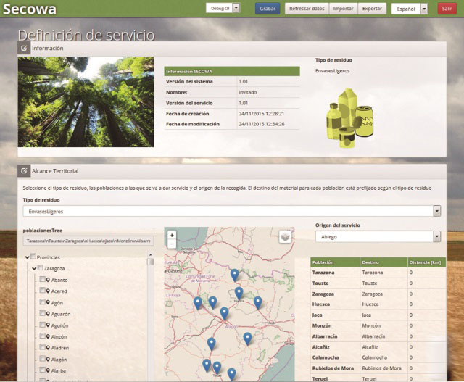Click the Población column header
Viewport: 464px width, 382px height.
(x=335, y=262)
